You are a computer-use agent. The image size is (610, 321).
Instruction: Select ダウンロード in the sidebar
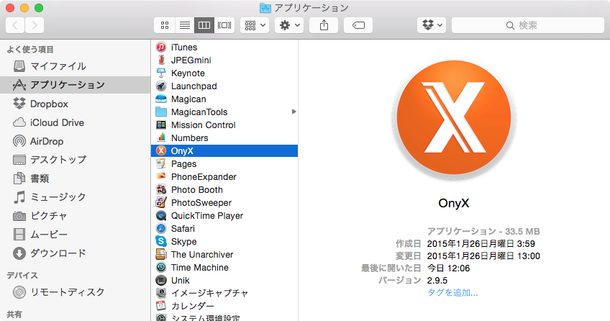coord(75,253)
